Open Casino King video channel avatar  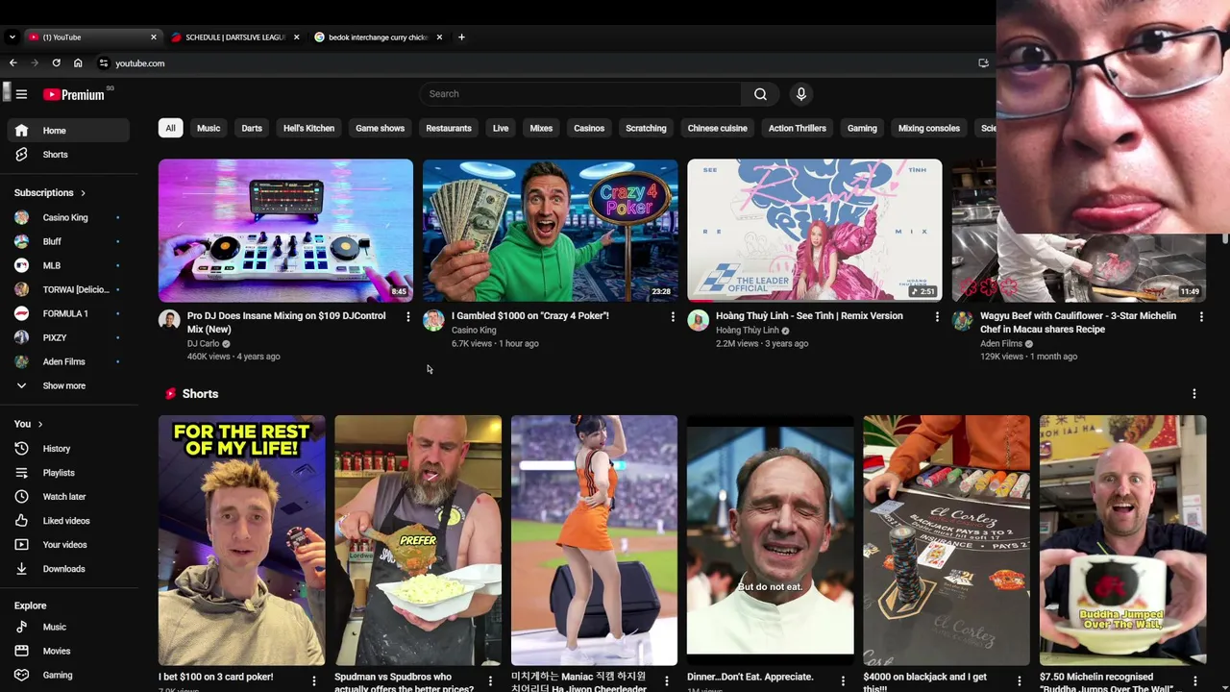point(433,320)
